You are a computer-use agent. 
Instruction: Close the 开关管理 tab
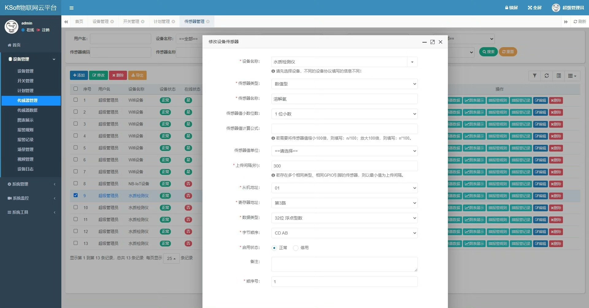coord(143,21)
